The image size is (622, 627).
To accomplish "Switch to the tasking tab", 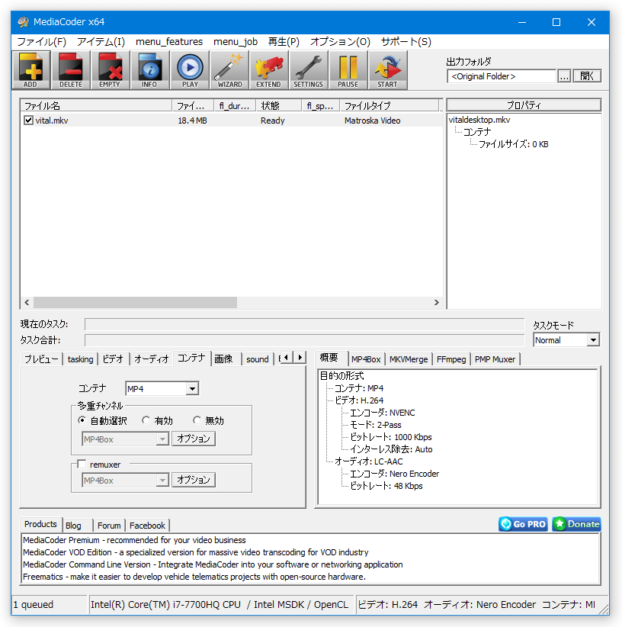I will [x=80, y=359].
